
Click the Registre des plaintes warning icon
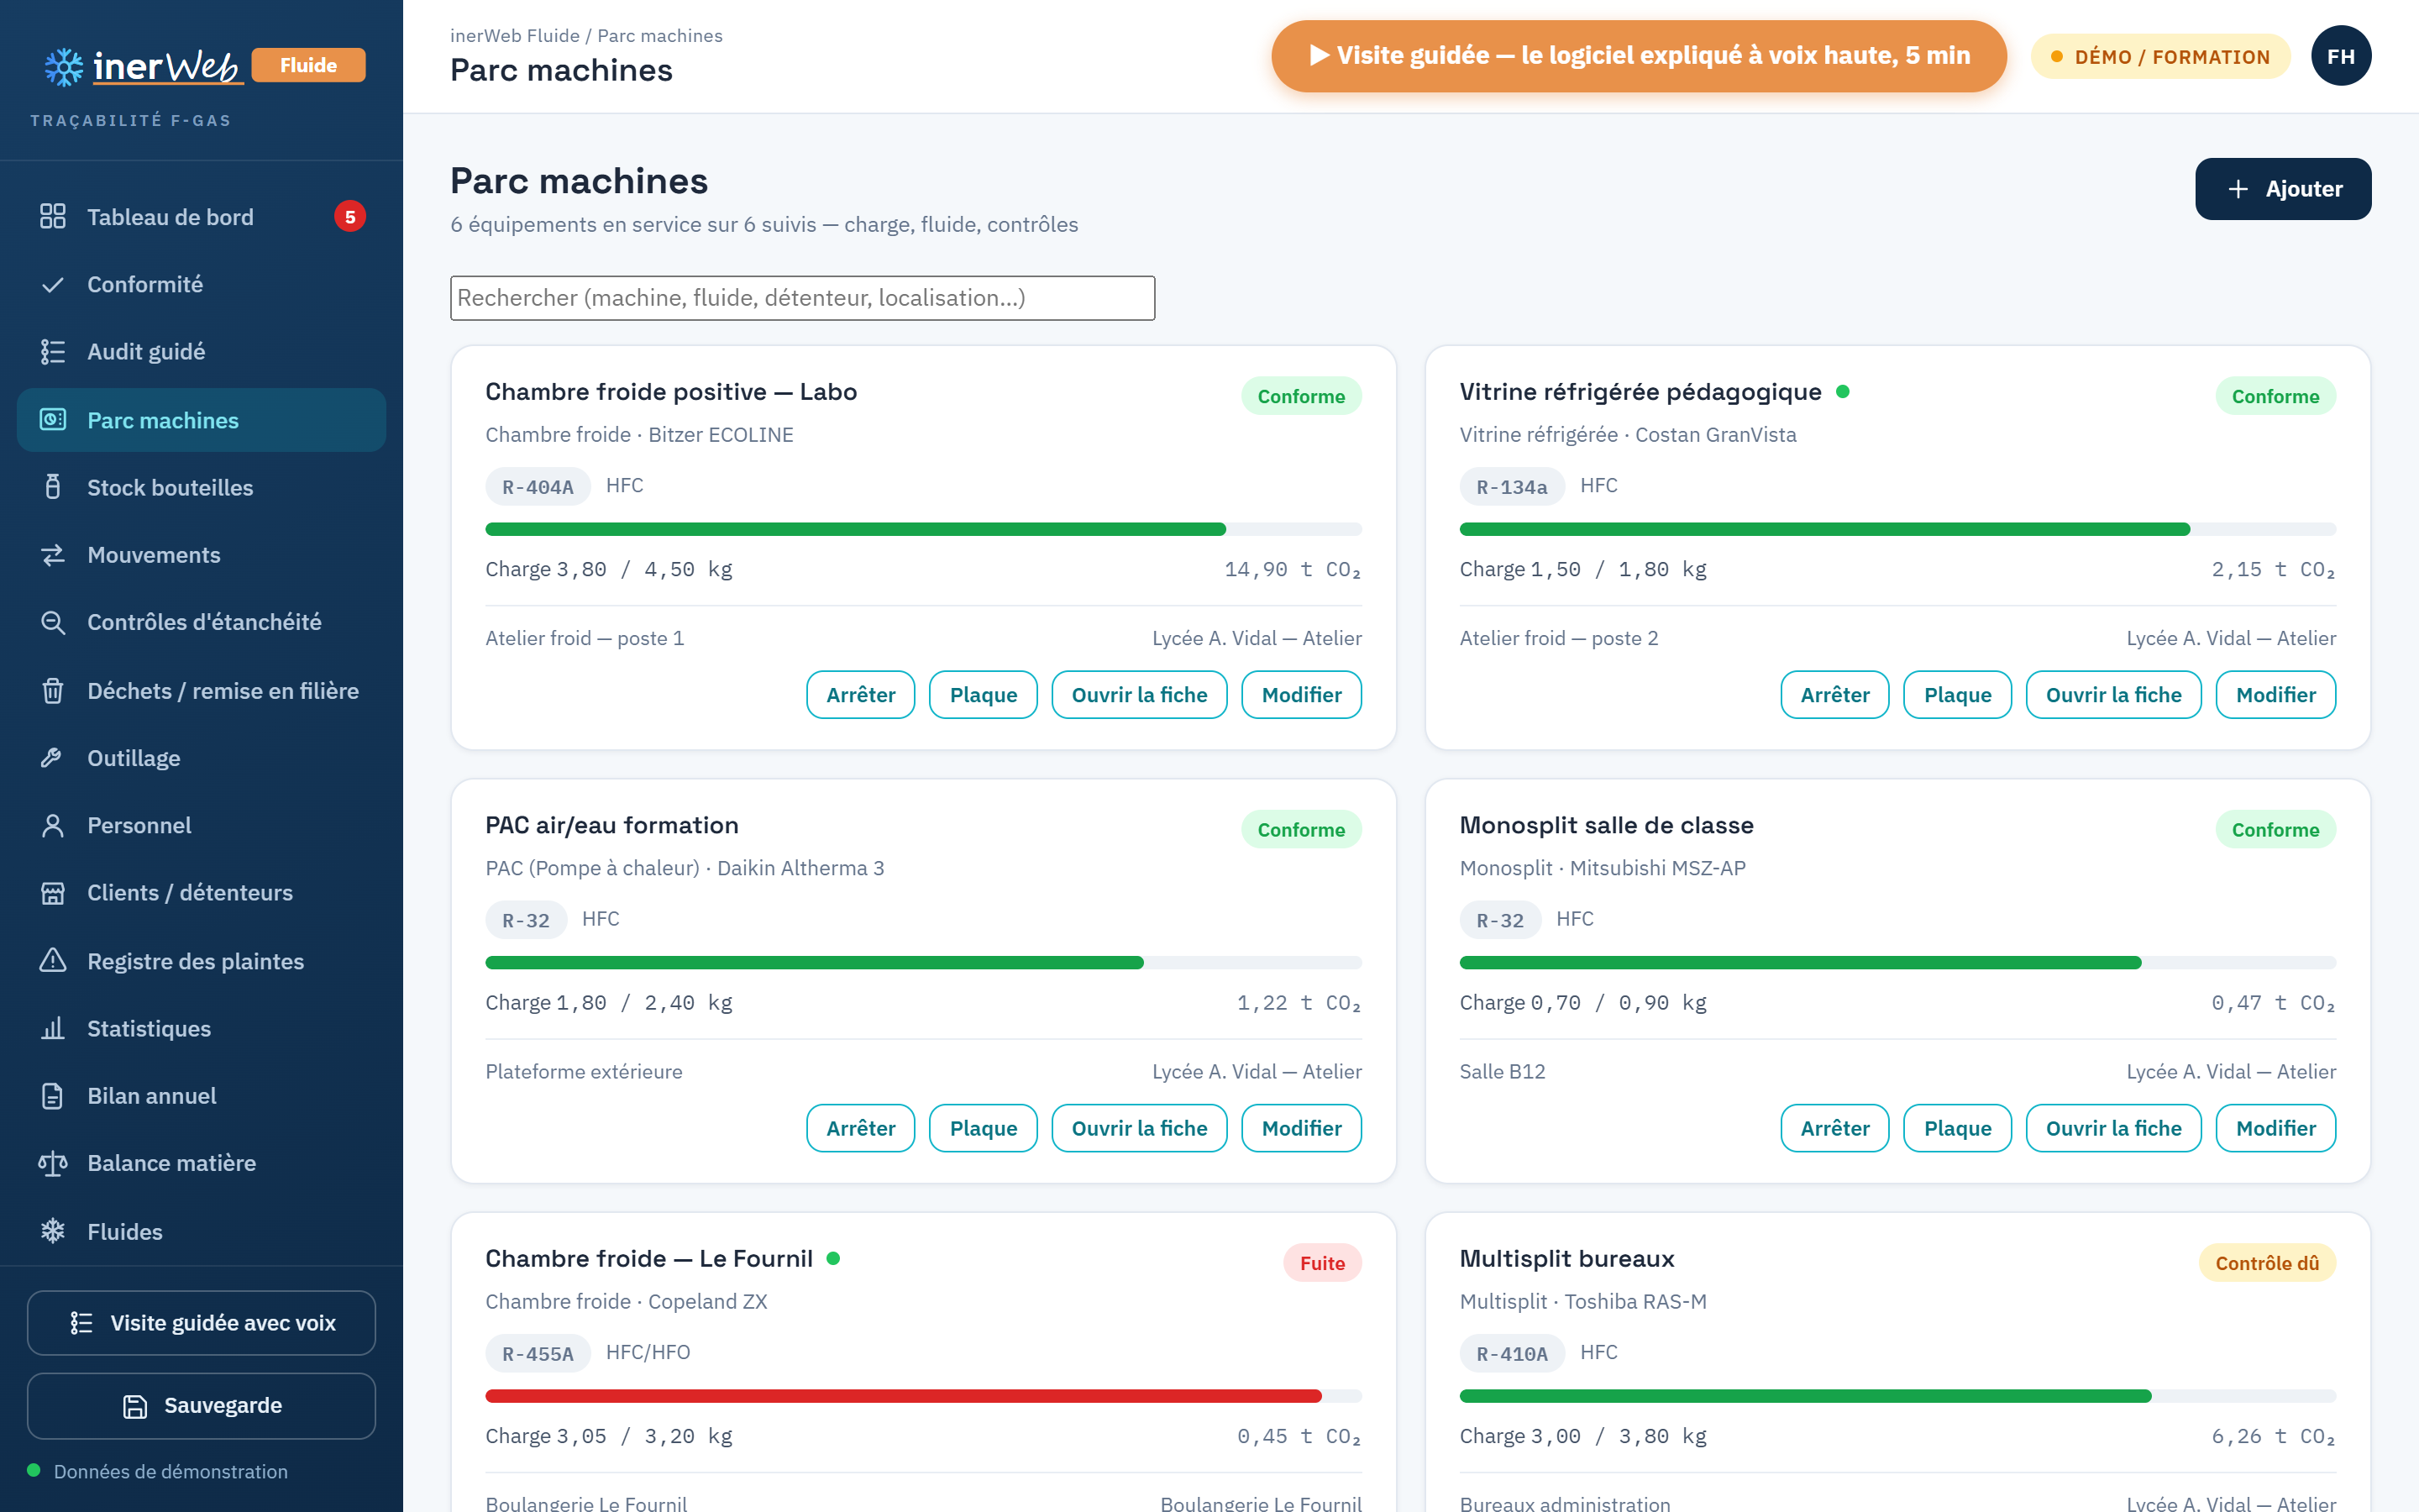click(x=53, y=961)
